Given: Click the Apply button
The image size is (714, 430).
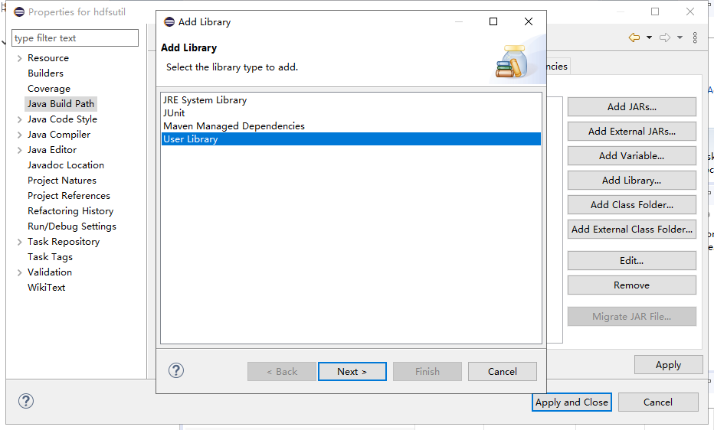Looking at the screenshot, I should [668, 365].
